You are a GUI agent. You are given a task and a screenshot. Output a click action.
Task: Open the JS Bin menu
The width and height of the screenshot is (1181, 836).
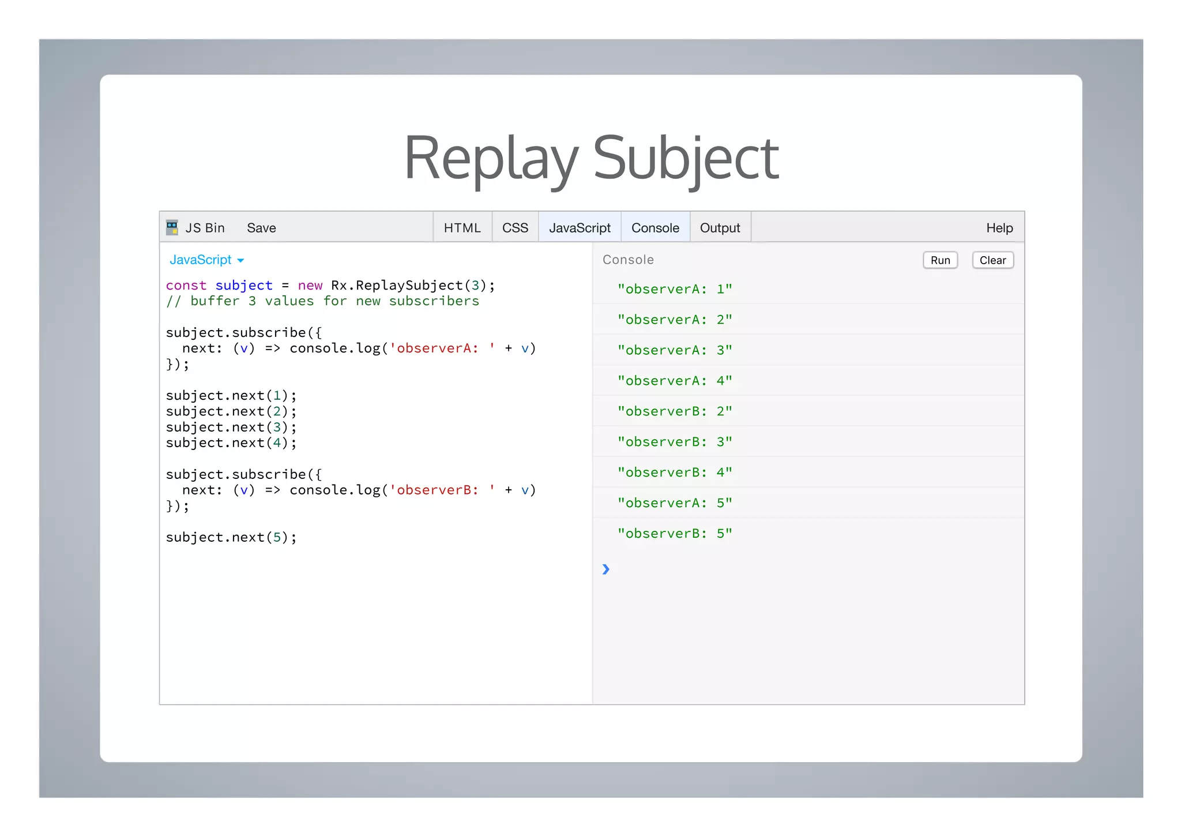coord(205,228)
